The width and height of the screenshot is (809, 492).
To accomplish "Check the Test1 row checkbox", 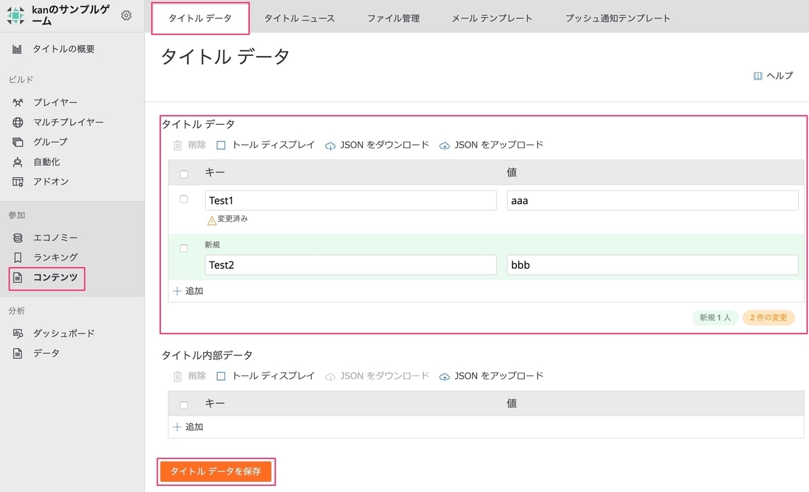I will [x=184, y=199].
